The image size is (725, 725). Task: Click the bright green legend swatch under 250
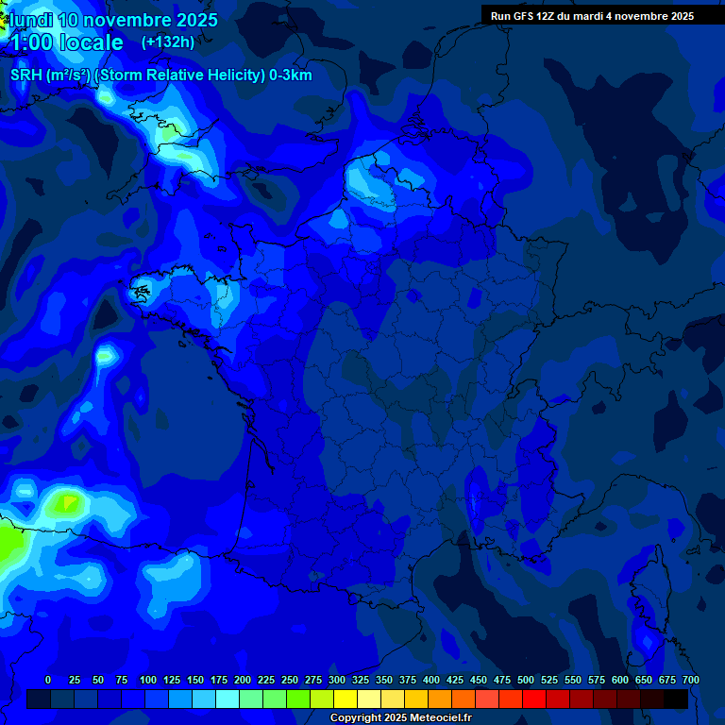298,699
